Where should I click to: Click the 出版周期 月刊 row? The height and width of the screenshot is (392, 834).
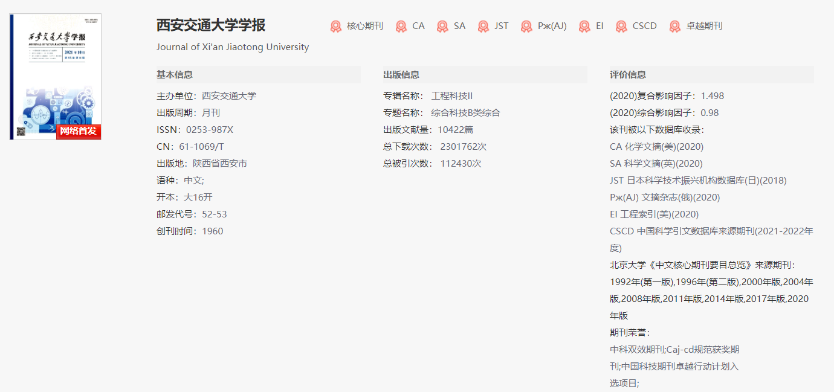coord(189,113)
